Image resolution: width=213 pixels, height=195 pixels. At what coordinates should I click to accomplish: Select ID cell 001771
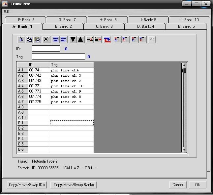click(39, 86)
